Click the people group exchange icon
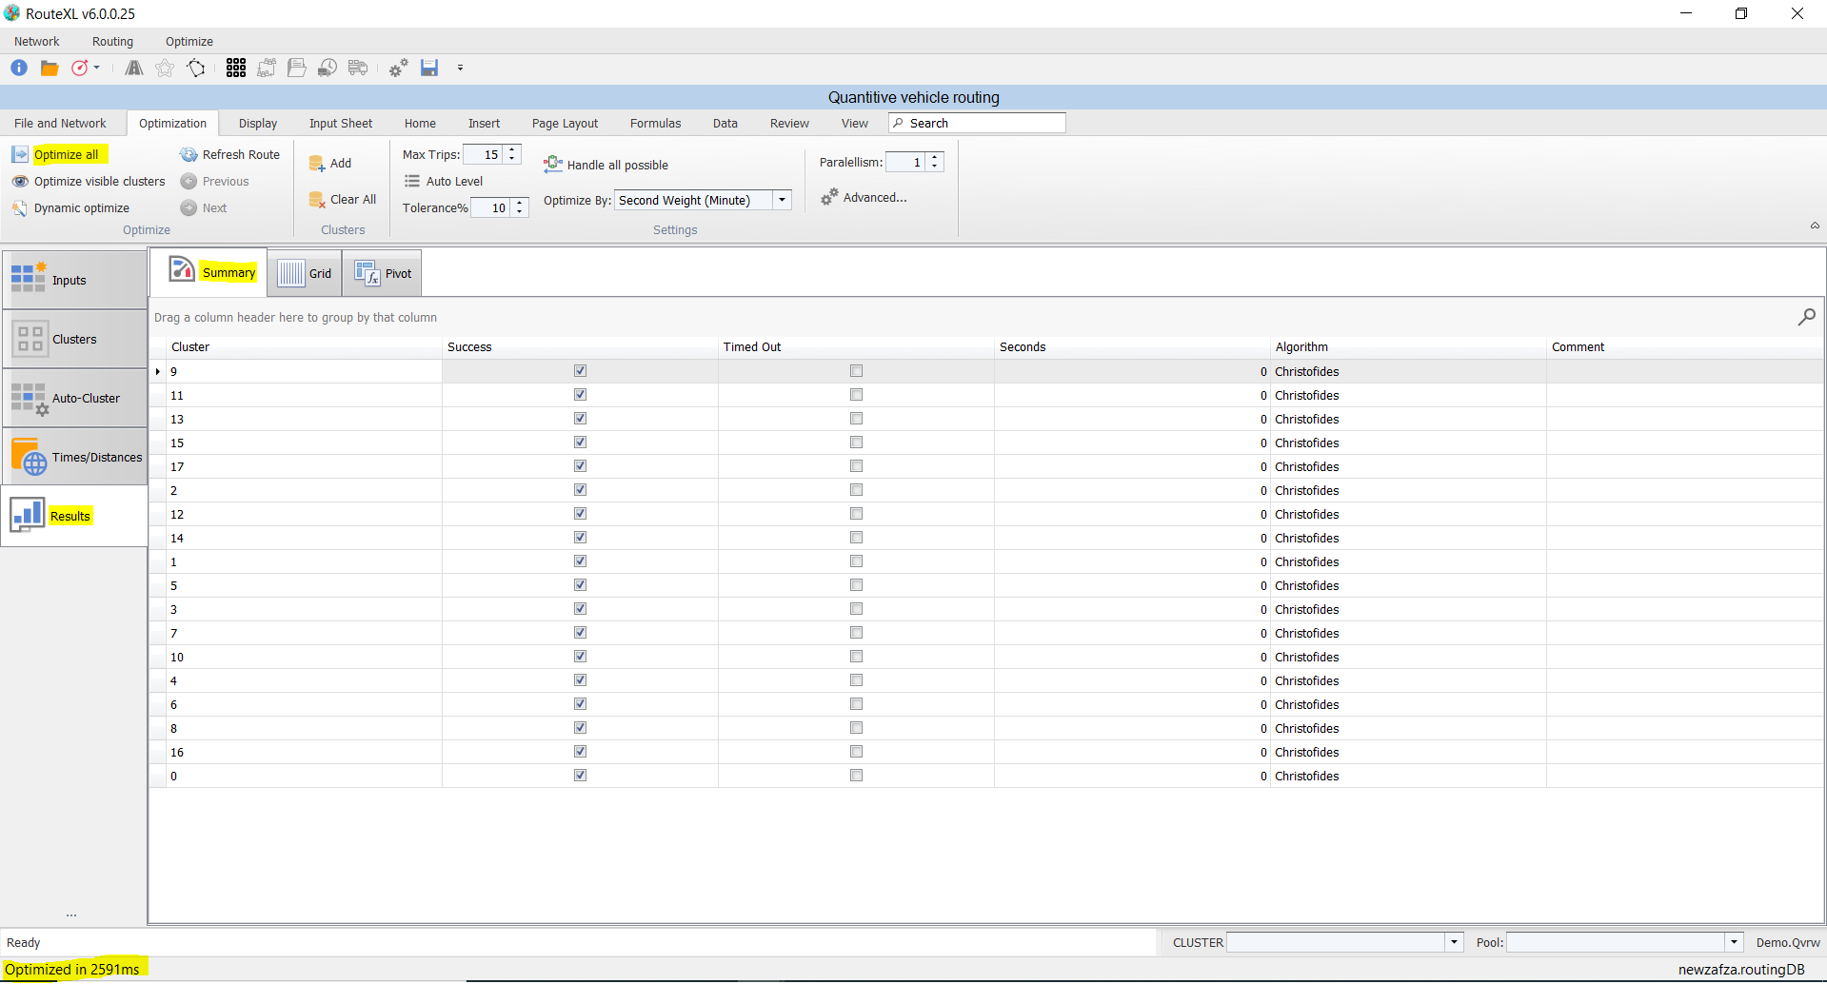 click(267, 68)
